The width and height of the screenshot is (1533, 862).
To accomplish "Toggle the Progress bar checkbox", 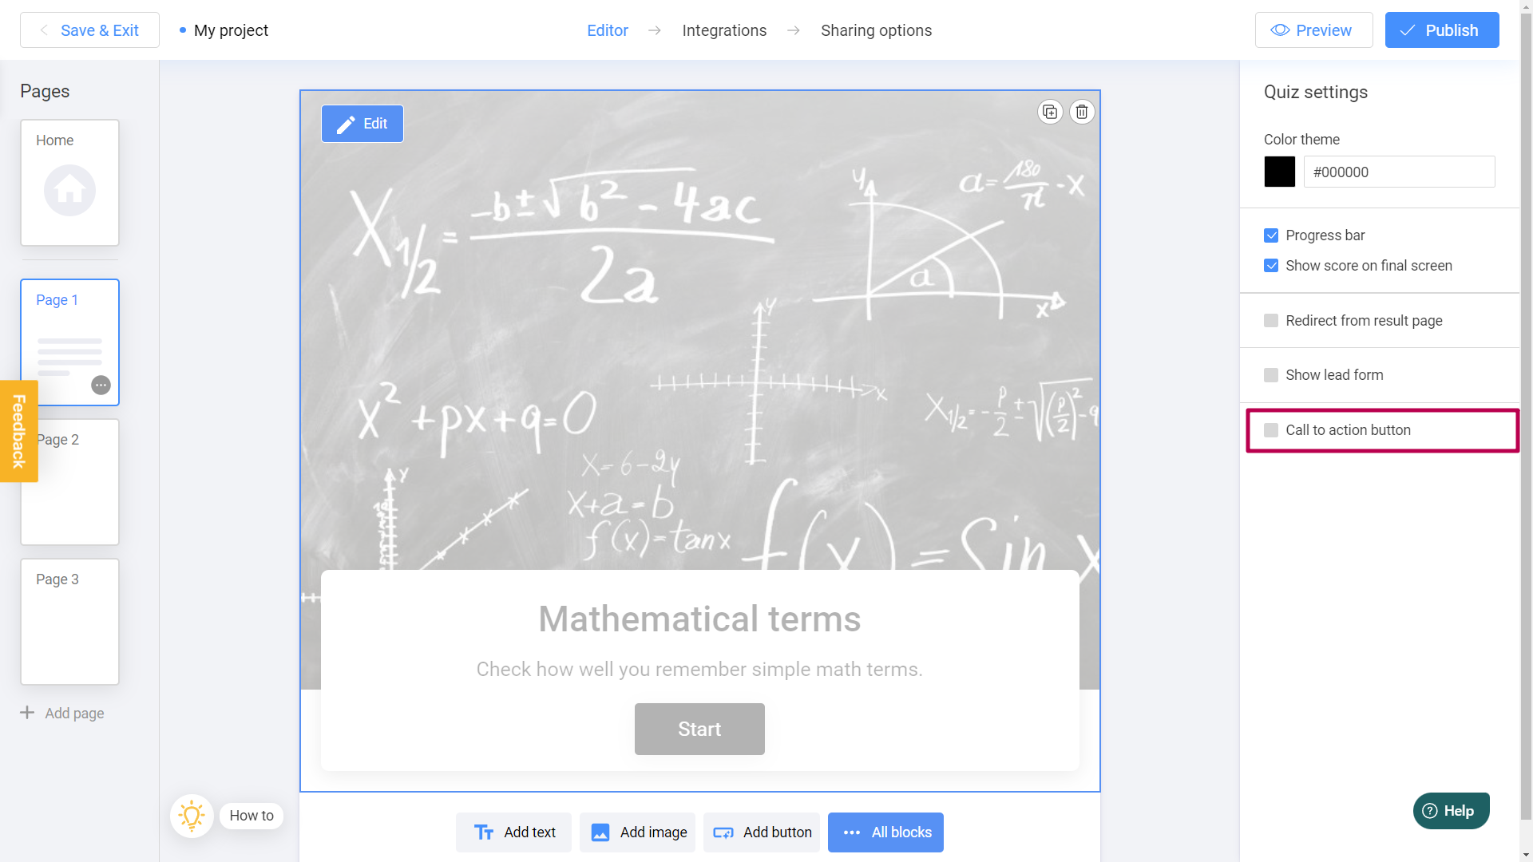I will tap(1271, 235).
